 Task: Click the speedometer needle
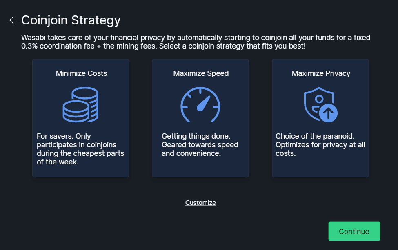(x=203, y=104)
